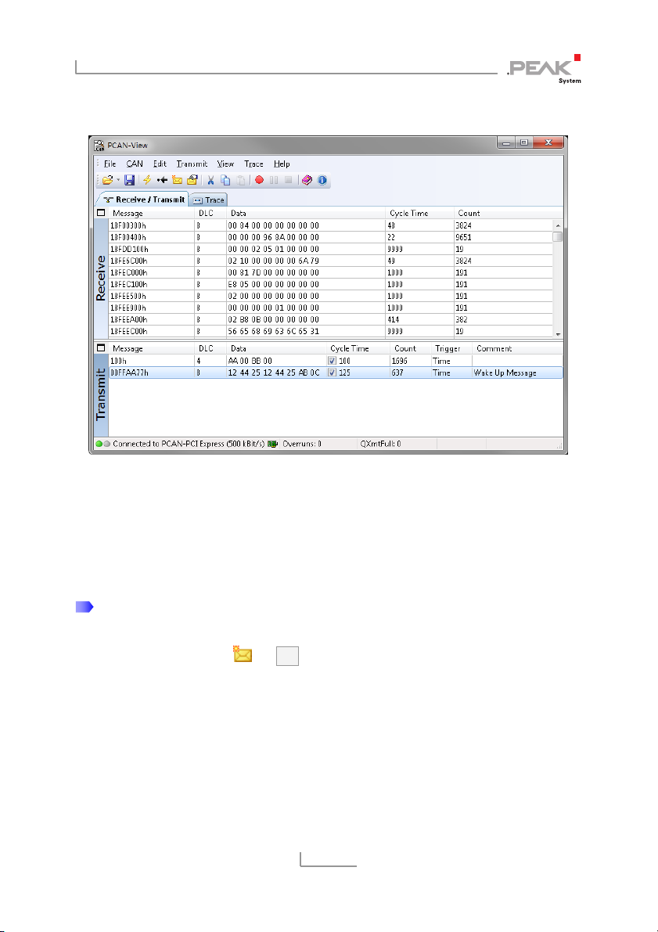The image size is (658, 932).
Task: Create new message with envelope toolbar icon
Action: pyautogui.click(x=177, y=180)
